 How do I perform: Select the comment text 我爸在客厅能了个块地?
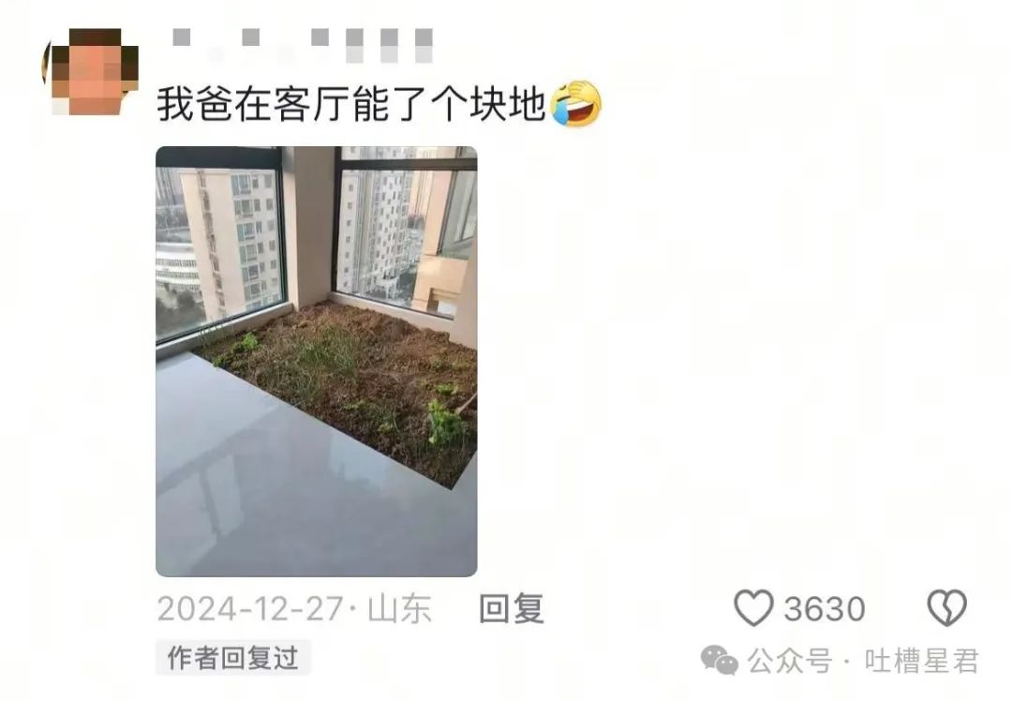pyautogui.click(x=351, y=104)
